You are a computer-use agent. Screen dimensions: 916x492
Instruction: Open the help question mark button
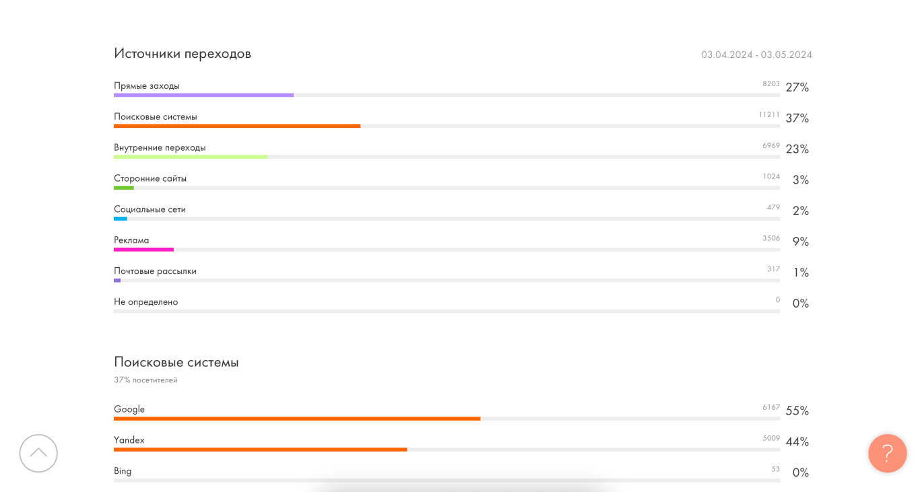[x=887, y=453]
